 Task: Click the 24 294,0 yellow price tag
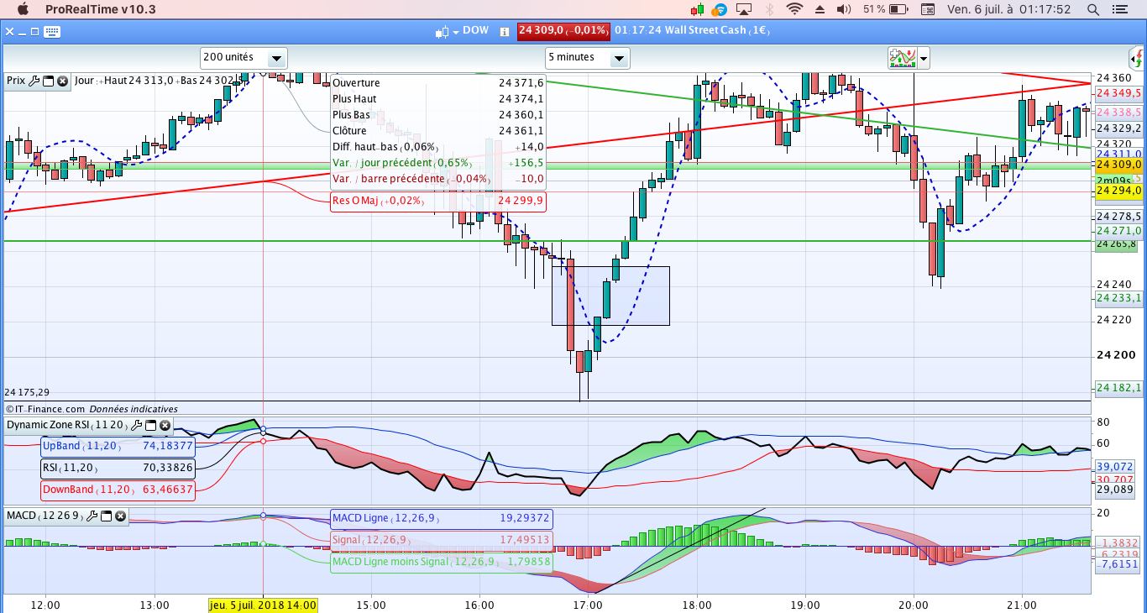pyautogui.click(x=1118, y=191)
